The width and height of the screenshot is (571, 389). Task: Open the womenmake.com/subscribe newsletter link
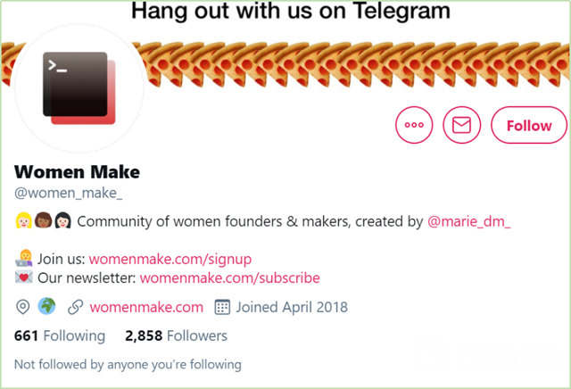coord(229,277)
